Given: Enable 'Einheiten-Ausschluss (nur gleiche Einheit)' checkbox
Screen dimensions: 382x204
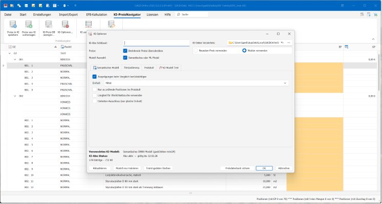Looking at the screenshot, I should pyautogui.click(x=95, y=101).
